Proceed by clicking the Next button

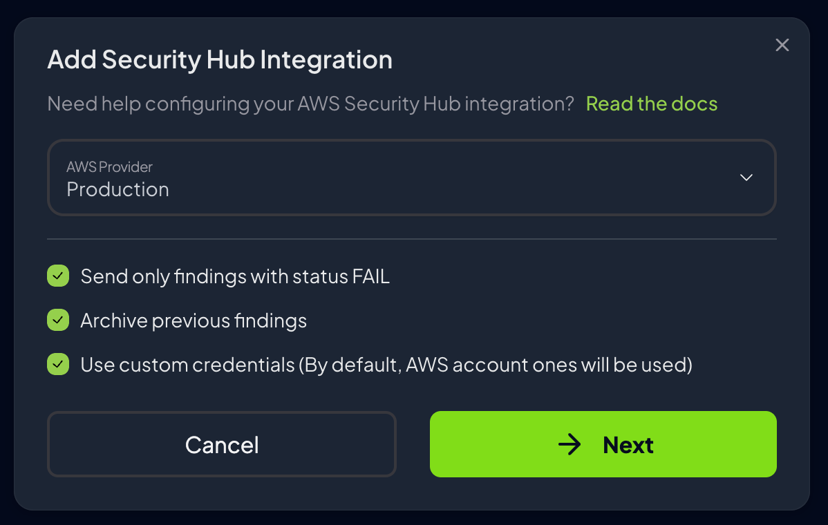603,444
